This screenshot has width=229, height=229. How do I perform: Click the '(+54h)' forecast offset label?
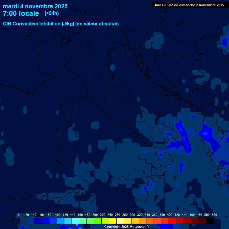52,13
